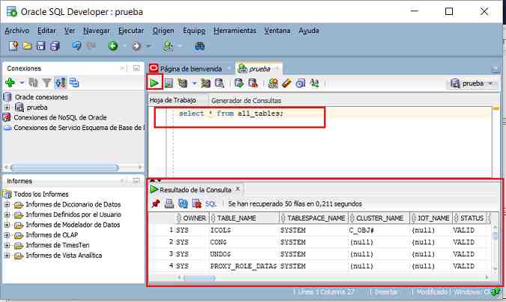Click the Conexiones panel horizontal scrollbar
This screenshot has width=506, height=302.
[65, 167]
